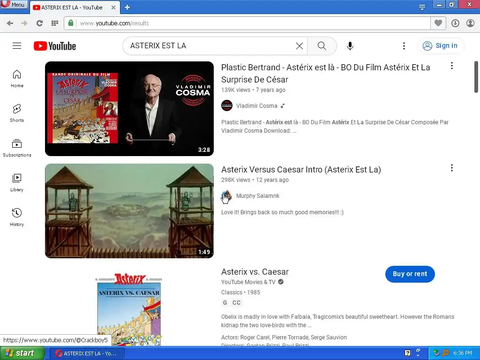Open more options for Plastic Bertrand video
This screenshot has height=360, width=480.
452,66
